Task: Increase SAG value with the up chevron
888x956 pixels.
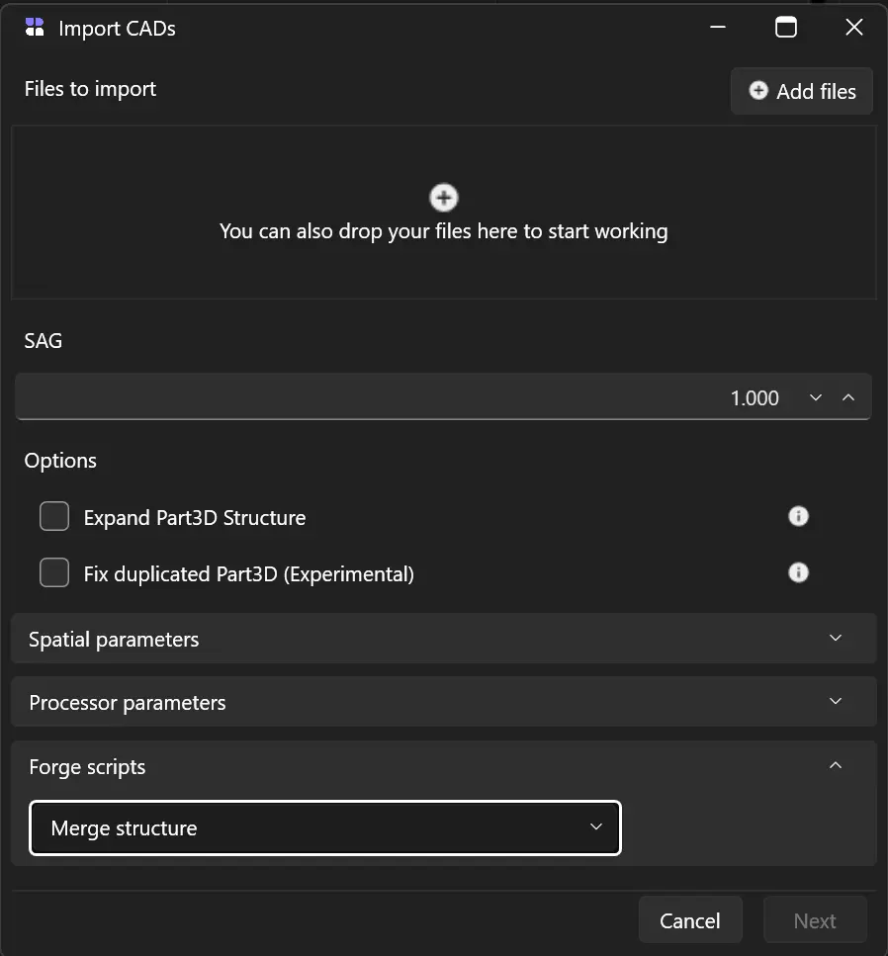Action: 847,397
